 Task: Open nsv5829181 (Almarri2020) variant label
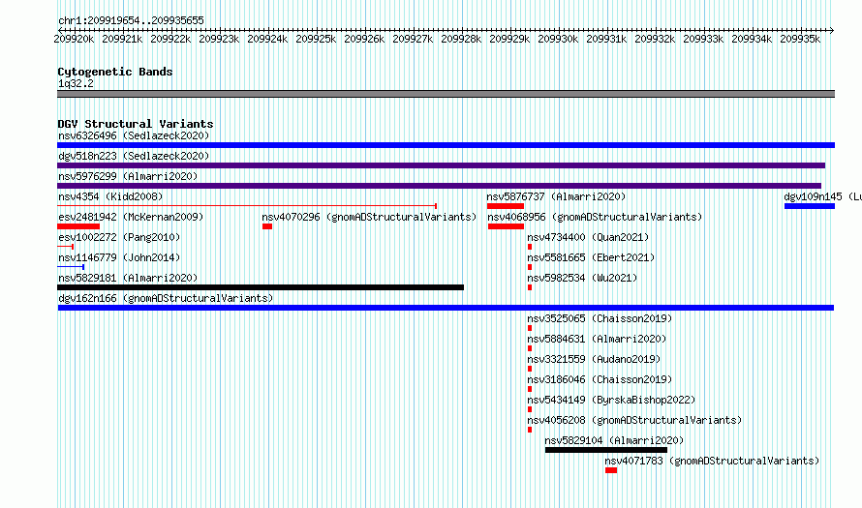click(x=128, y=278)
